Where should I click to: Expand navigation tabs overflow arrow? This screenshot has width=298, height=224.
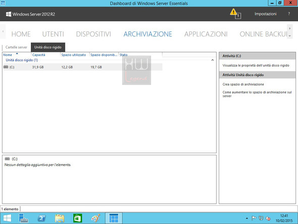pyautogui.click(x=289, y=31)
